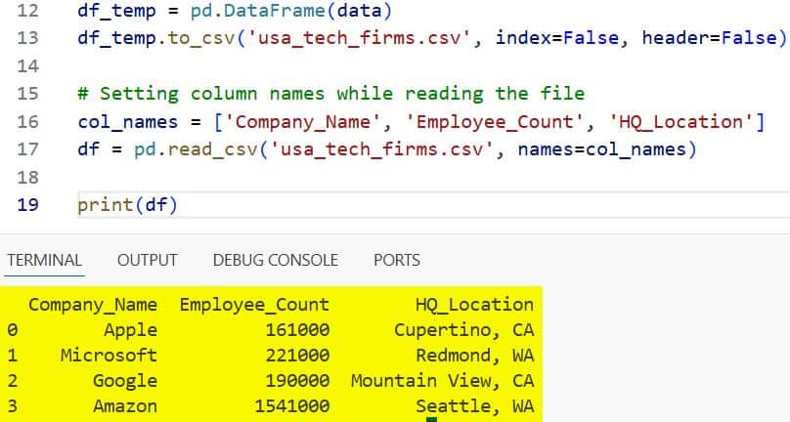Screen dimensions: 790x422
Task: Click the Employee_Count header in terminal output
Action: tap(254, 305)
